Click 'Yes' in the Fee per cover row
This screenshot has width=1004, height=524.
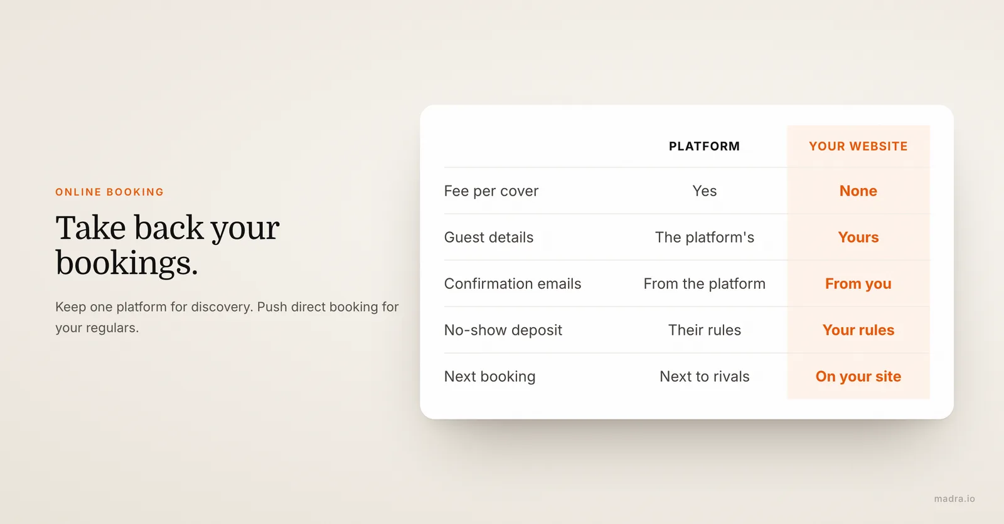[705, 191]
